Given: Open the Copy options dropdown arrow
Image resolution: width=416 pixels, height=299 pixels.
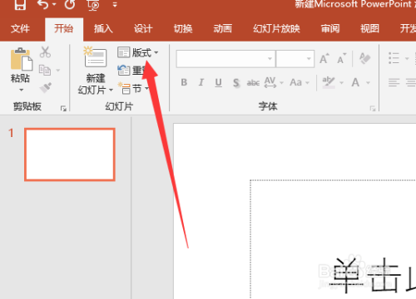Looking at the screenshot, I should [x=57, y=71].
